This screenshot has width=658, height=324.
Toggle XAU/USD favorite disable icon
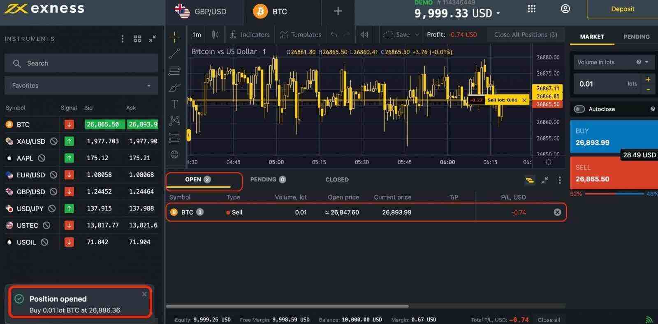tap(54, 141)
